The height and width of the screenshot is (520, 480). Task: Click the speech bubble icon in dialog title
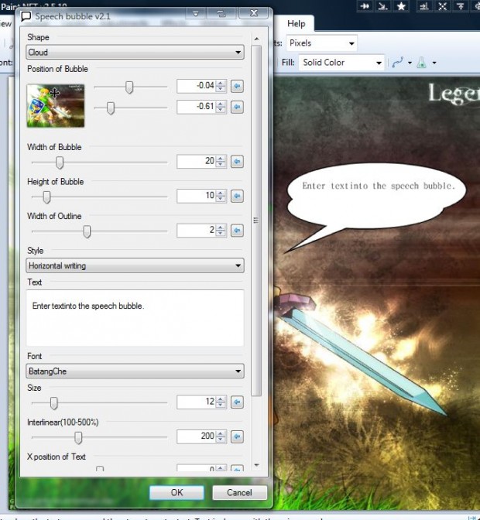pos(26,16)
